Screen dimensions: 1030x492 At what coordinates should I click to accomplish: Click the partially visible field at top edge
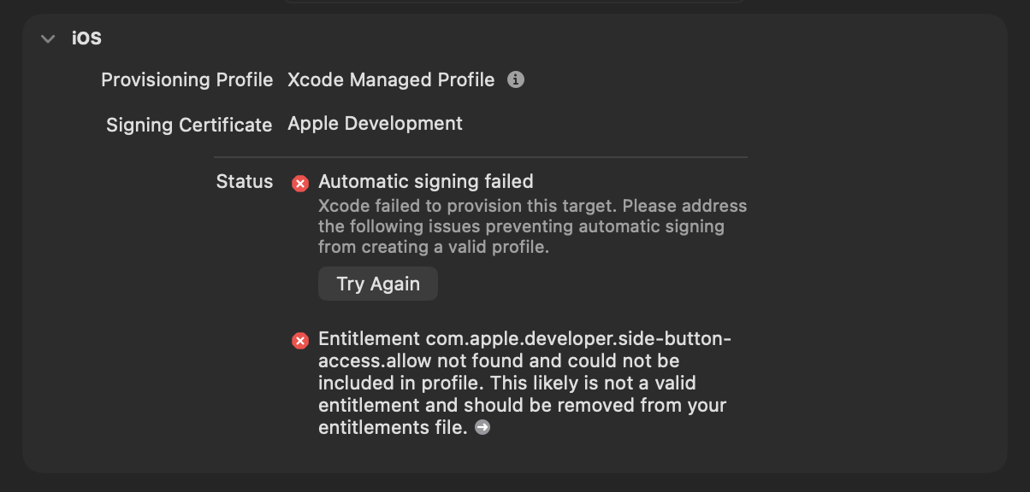pos(513,2)
